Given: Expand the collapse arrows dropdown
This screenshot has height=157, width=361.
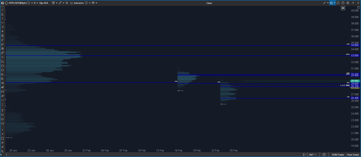Looking at the screenshot, I should [x=328, y=3].
